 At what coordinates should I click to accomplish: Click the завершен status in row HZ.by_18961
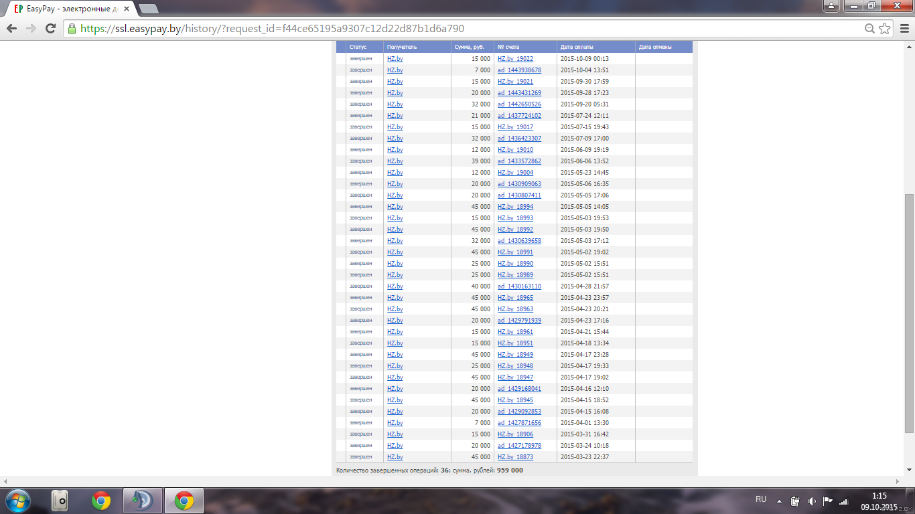[x=360, y=332]
